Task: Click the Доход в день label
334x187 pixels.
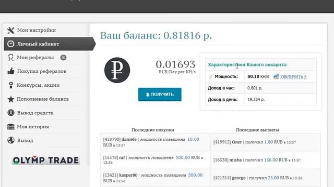Action: point(223,99)
